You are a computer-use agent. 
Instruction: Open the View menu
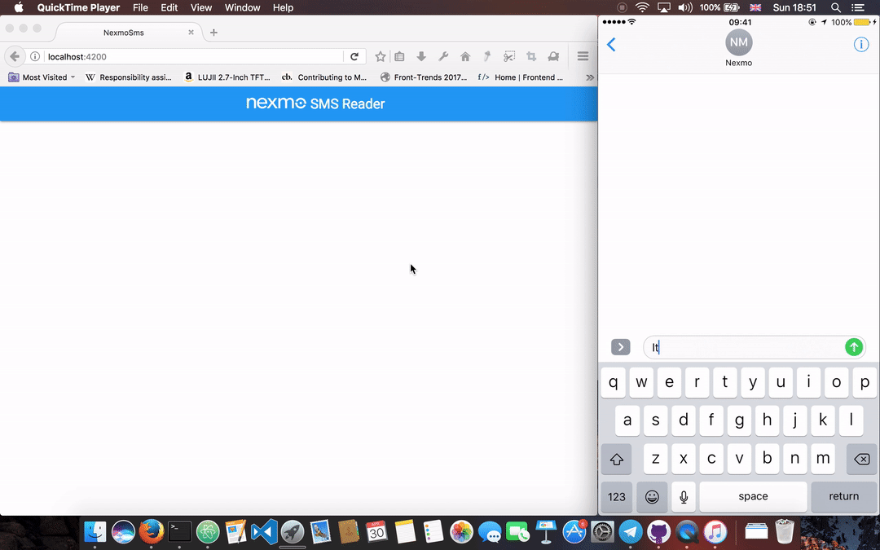[201, 7]
